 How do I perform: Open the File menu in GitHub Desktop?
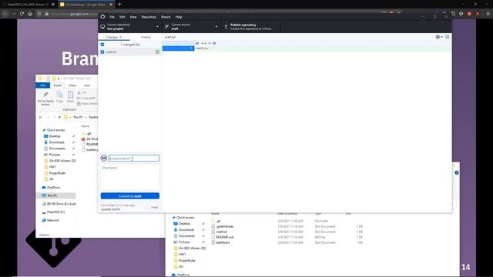[x=112, y=17]
